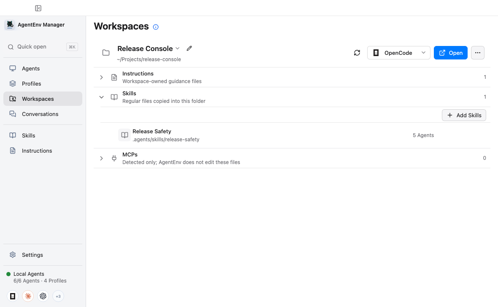Viewport: 498px width, 307px height.
Task: Rename Release Console with the pencil icon
Action: [x=189, y=48]
